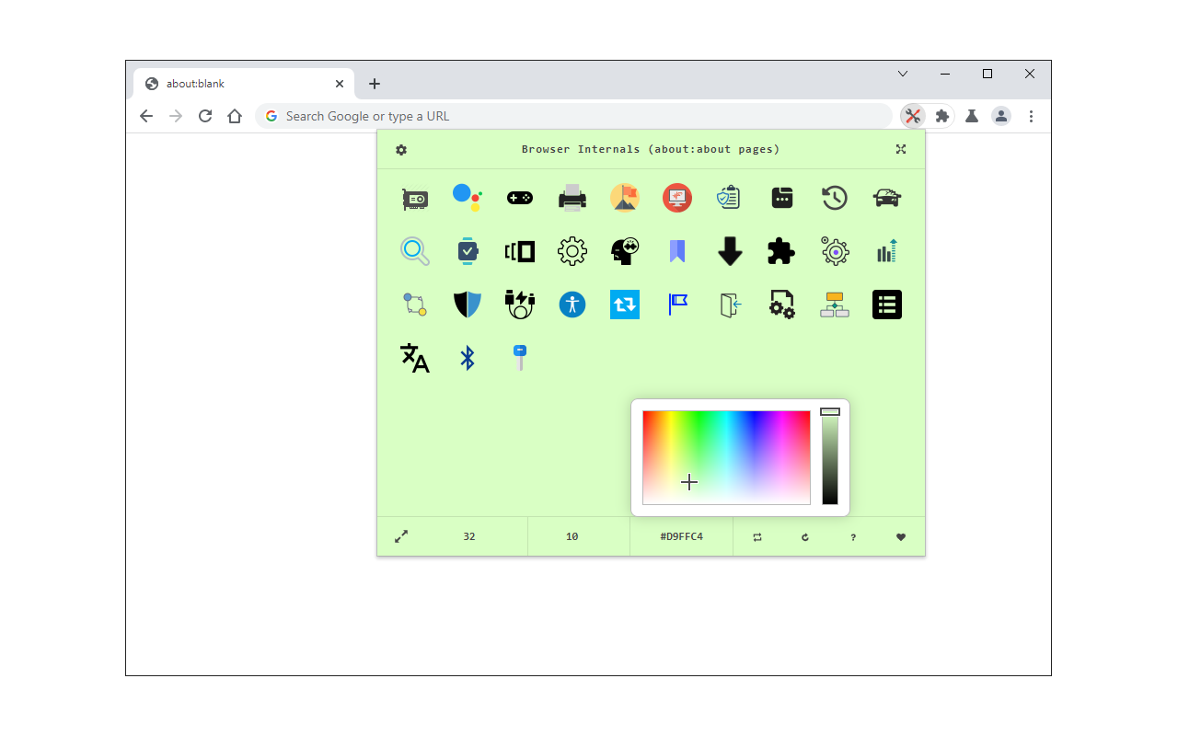Image resolution: width=1178 pixels, height=736 pixels.
Task: Click the printer icon
Action: coord(572,197)
